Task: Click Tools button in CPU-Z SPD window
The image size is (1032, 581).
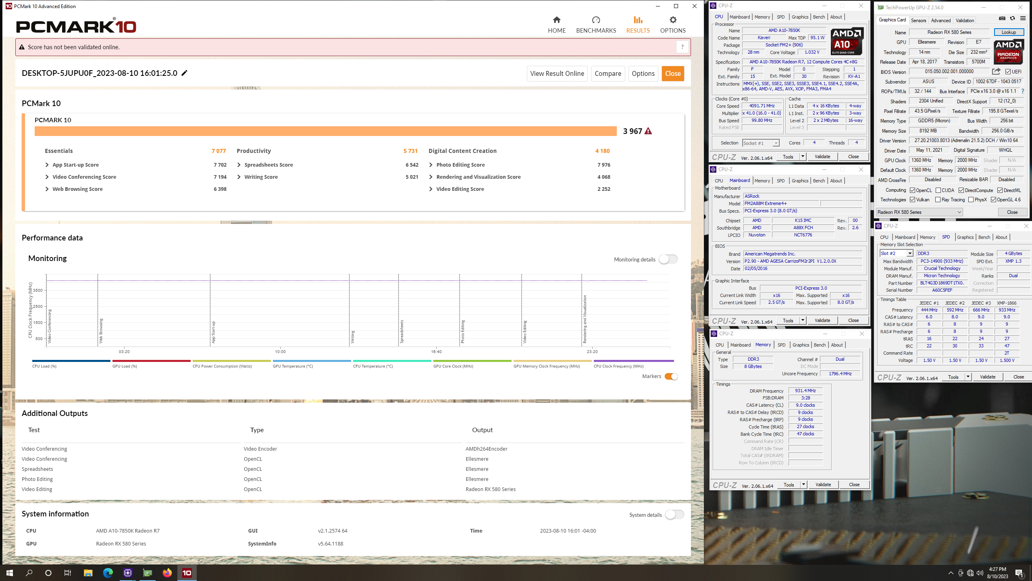Action: point(953,377)
